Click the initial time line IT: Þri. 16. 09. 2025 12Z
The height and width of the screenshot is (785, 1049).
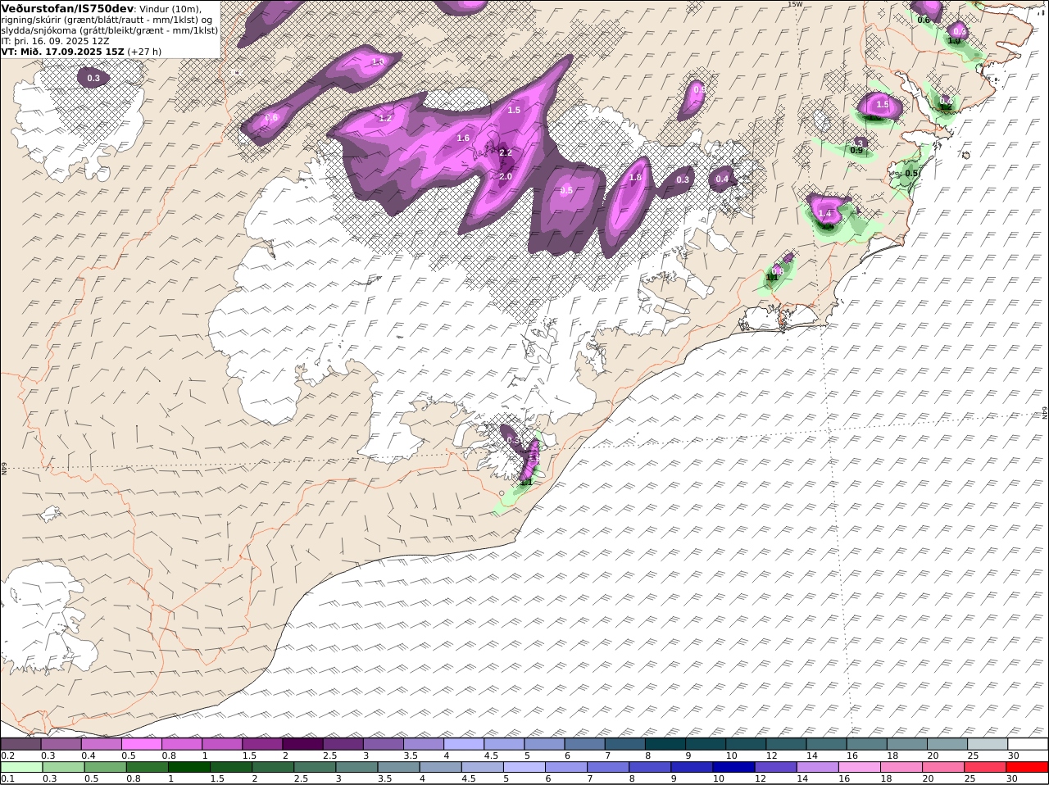(56, 40)
